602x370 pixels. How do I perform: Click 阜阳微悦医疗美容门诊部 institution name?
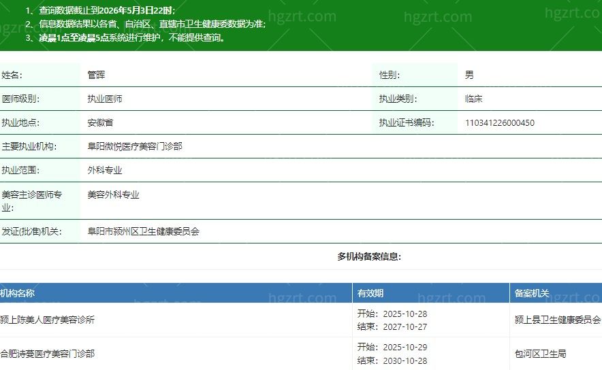click(x=135, y=146)
